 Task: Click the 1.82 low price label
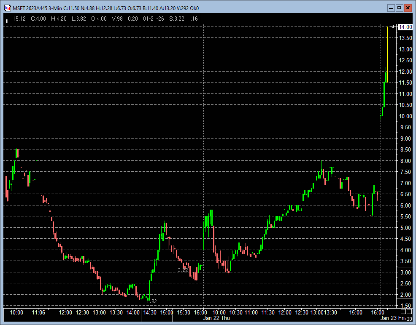(x=151, y=301)
